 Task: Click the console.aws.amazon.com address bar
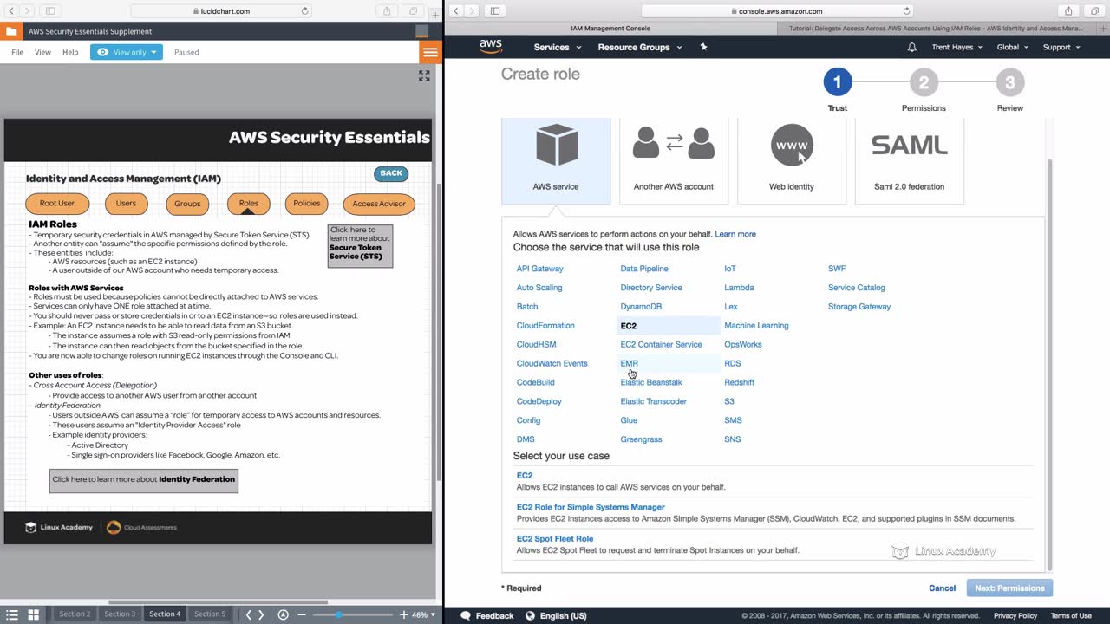coord(779,11)
